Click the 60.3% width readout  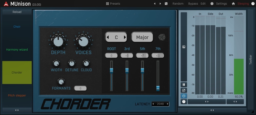239,97
